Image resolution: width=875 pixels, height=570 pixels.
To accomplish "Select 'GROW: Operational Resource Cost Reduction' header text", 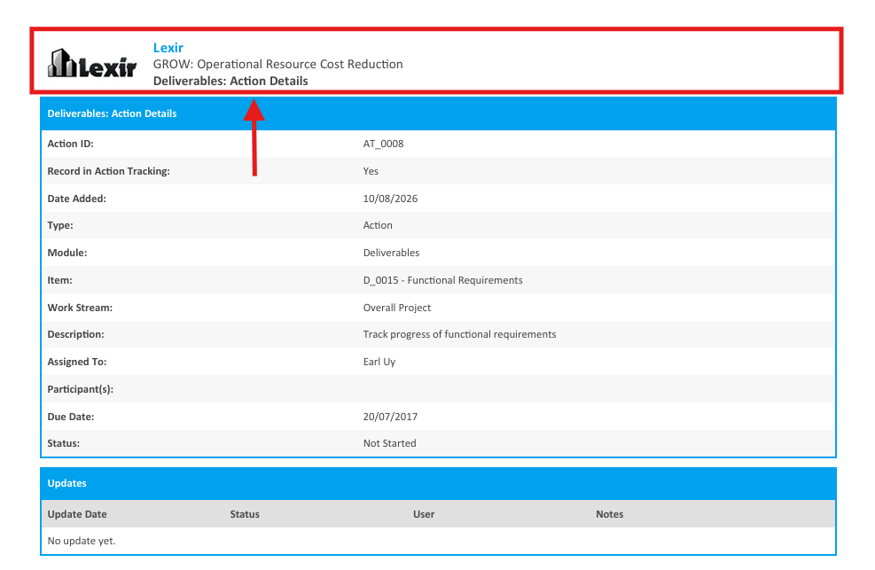I will (277, 64).
